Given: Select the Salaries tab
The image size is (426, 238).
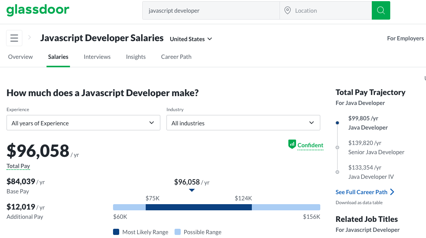Looking at the screenshot, I should tap(58, 57).
